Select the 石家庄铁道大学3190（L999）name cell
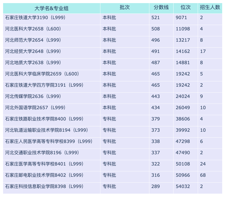 pyautogui.click(x=51, y=19)
